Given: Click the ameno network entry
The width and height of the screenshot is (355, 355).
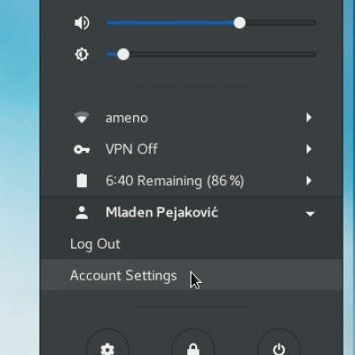Looking at the screenshot, I should 192,118.
